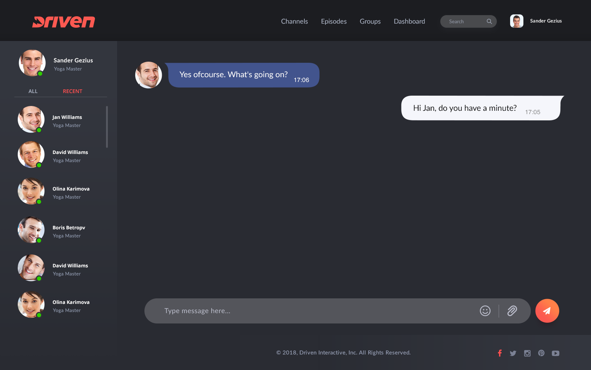The image size is (591, 370).
Task: Open the YouTube footer icon
Action: click(x=556, y=353)
